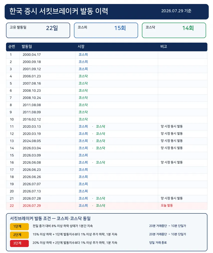Click the 오늘 발동 note in red
The width and height of the screenshot is (213, 253).
(x=167, y=206)
